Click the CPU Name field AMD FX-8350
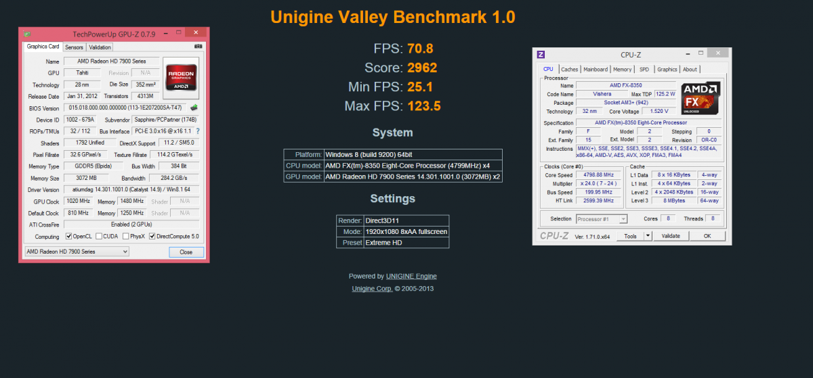Image resolution: width=813 pixels, height=378 pixels. click(625, 85)
